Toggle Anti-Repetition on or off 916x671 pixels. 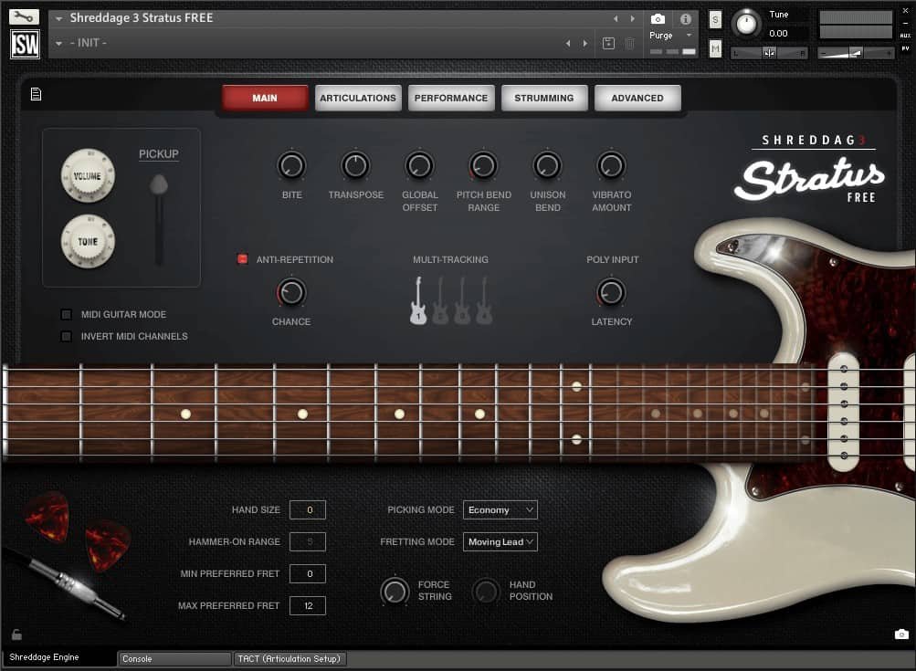pos(243,258)
